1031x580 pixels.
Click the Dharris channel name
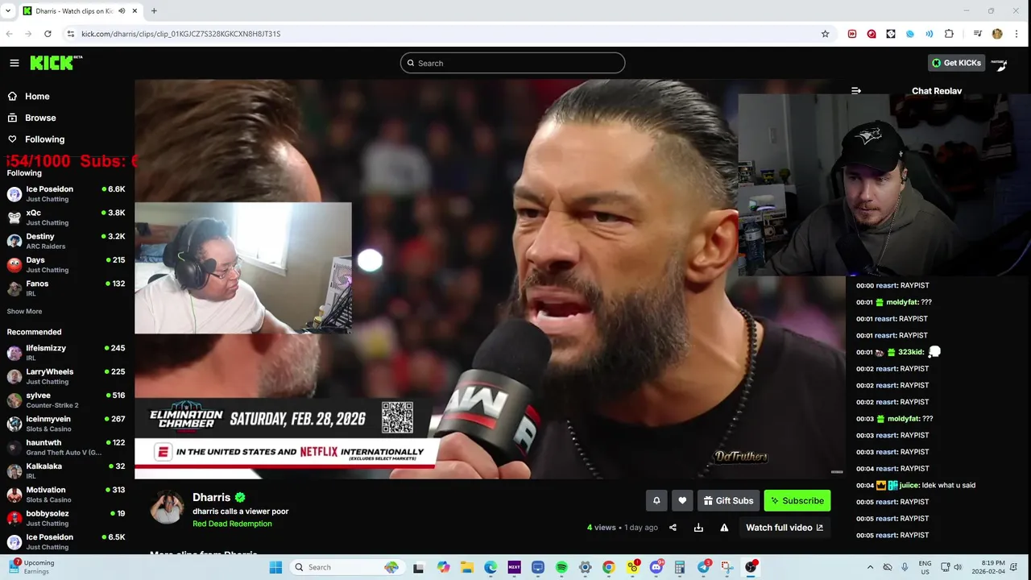[x=211, y=497]
